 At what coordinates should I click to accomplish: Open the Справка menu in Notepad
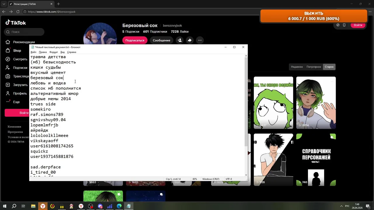(72, 52)
